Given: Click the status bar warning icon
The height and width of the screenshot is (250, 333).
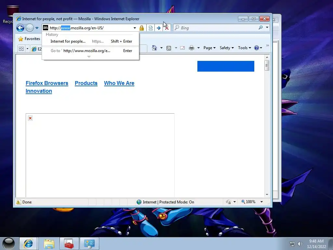Looking at the screenshot, I should click(19, 202).
